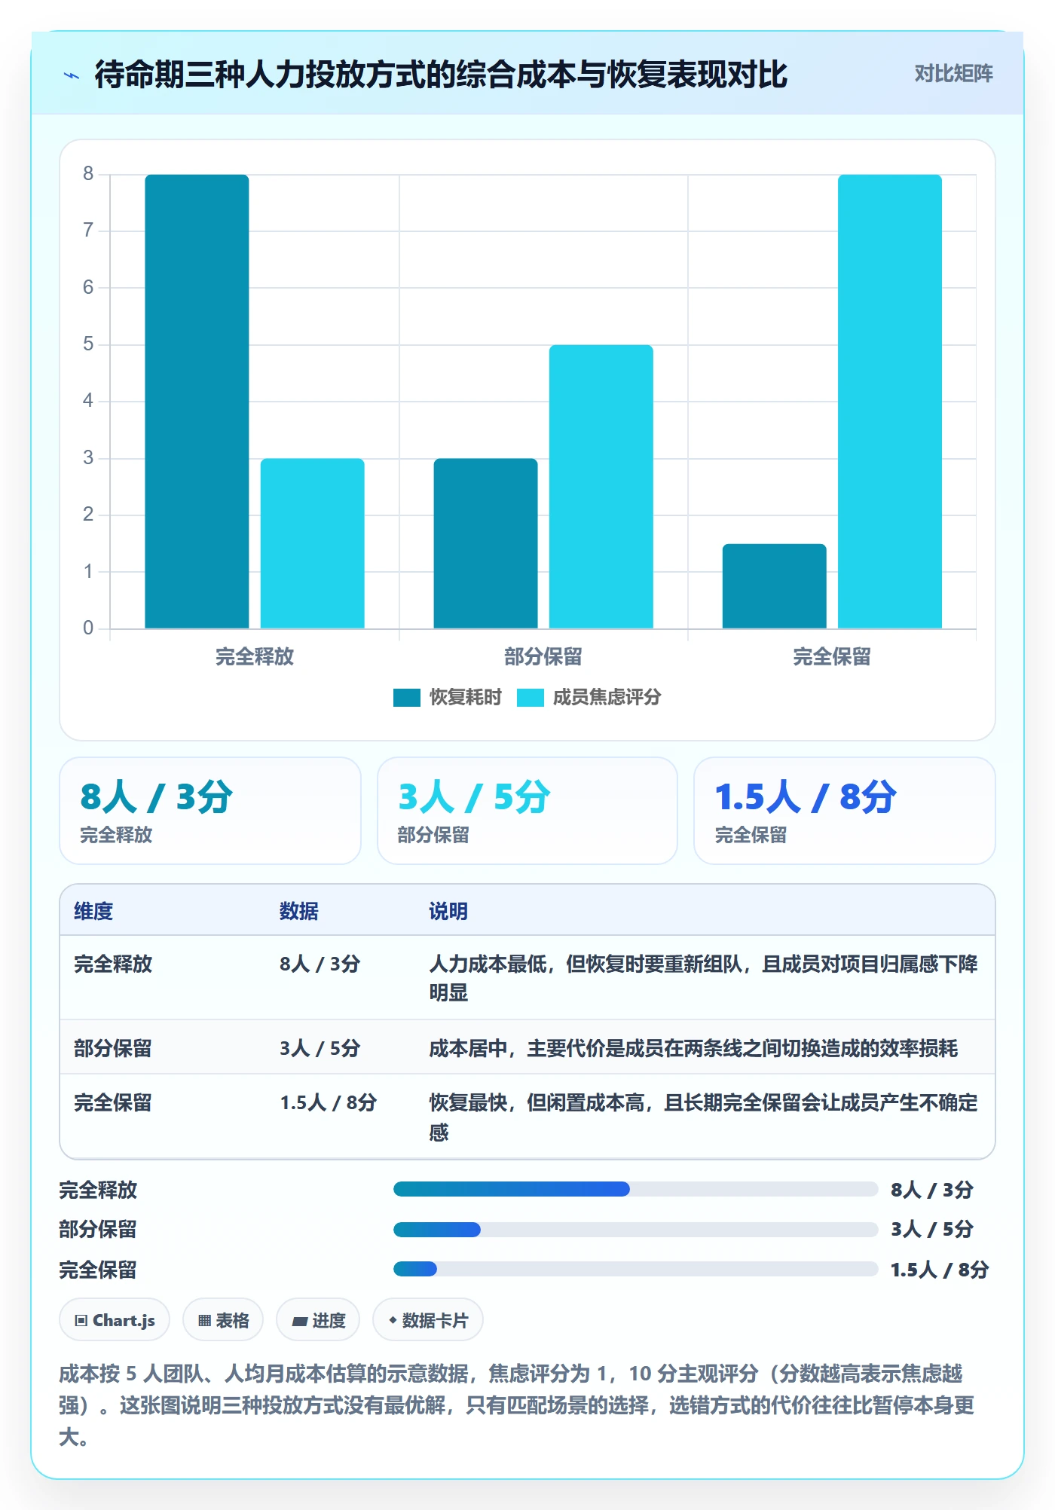Click the 人力成本最低 description in the table
Image resolution: width=1055 pixels, height=1510 pixels.
pos(704,978)
